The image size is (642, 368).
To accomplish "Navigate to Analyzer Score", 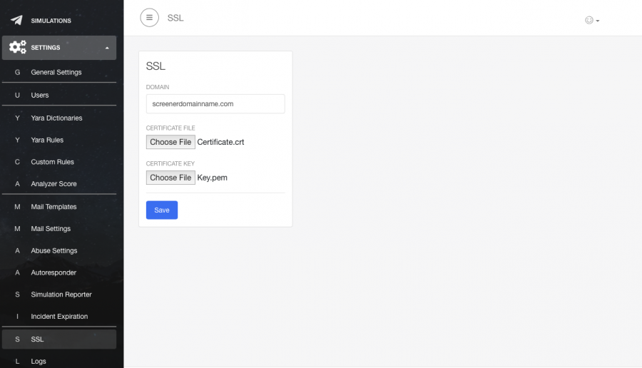I will tap(53, 184).
